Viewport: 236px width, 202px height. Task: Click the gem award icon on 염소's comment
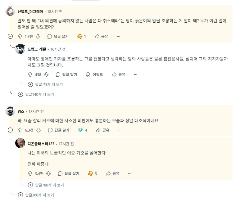tap(80, 130)
